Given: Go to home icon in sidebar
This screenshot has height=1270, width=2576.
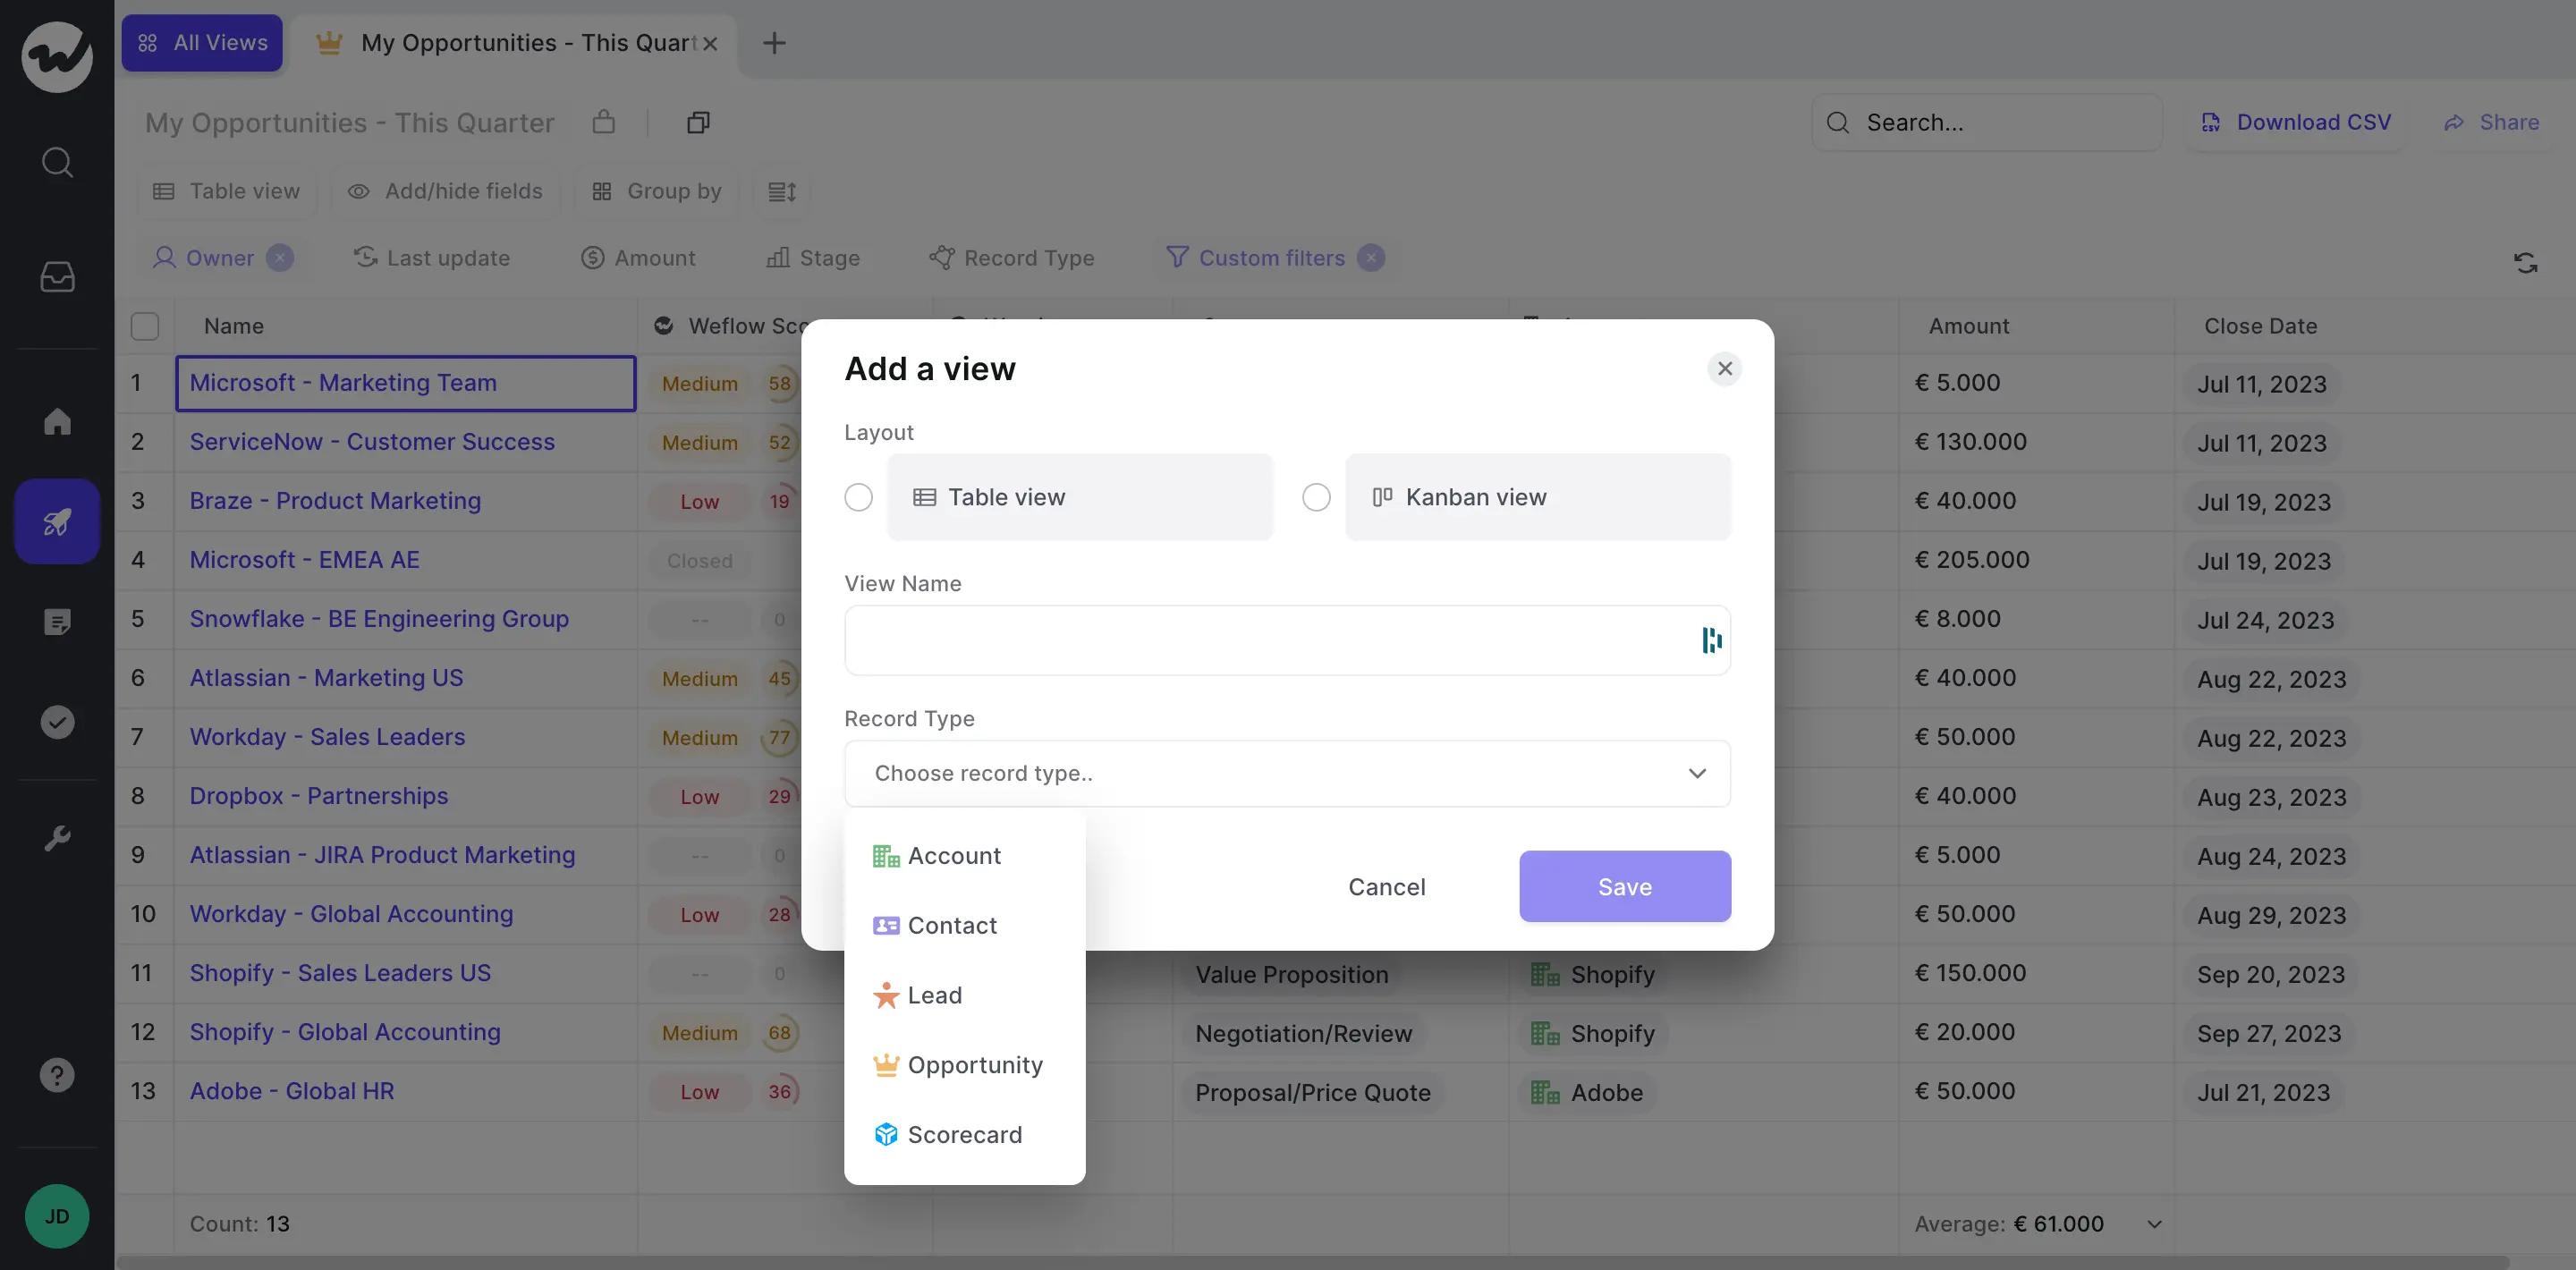Looking at the screenshot, I should tap(57, 422).
